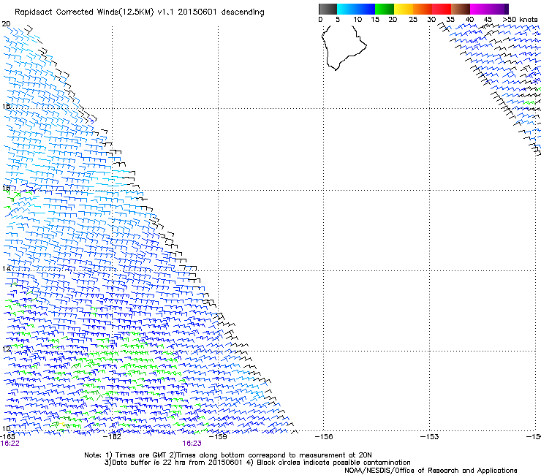Click the longitude label '-156'

pos(324,437)
